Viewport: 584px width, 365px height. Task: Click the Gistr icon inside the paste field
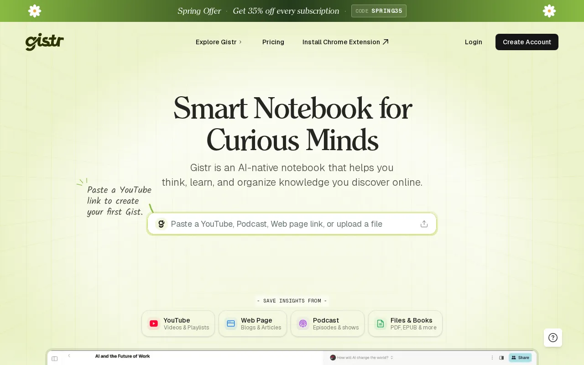click(161, 224)
